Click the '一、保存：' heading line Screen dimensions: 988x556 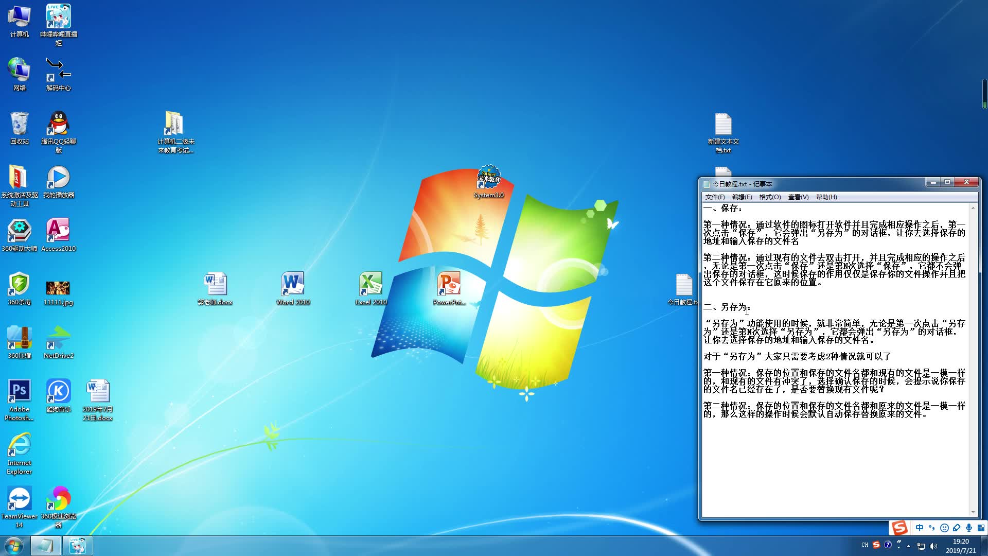pyautogui.click(x=723, y=208)
